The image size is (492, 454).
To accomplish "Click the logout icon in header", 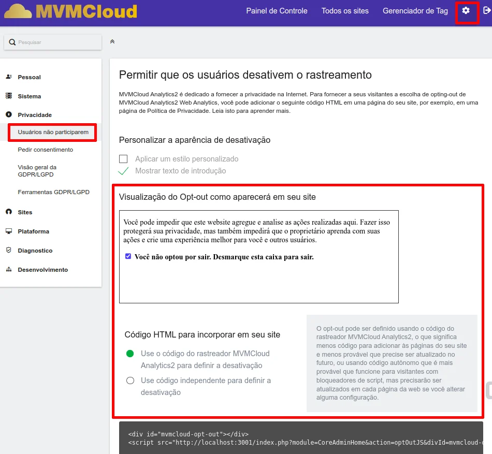I will click(487, 11).
